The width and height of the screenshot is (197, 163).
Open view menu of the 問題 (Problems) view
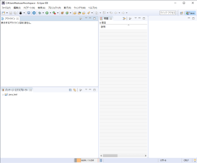(135, 18)
